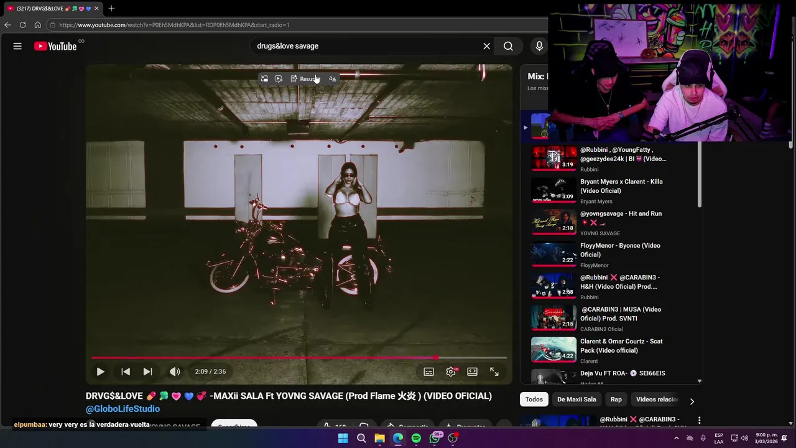
Task: Click the 3:19 BI video thumbnail
Action: click(x=553, y=158)
